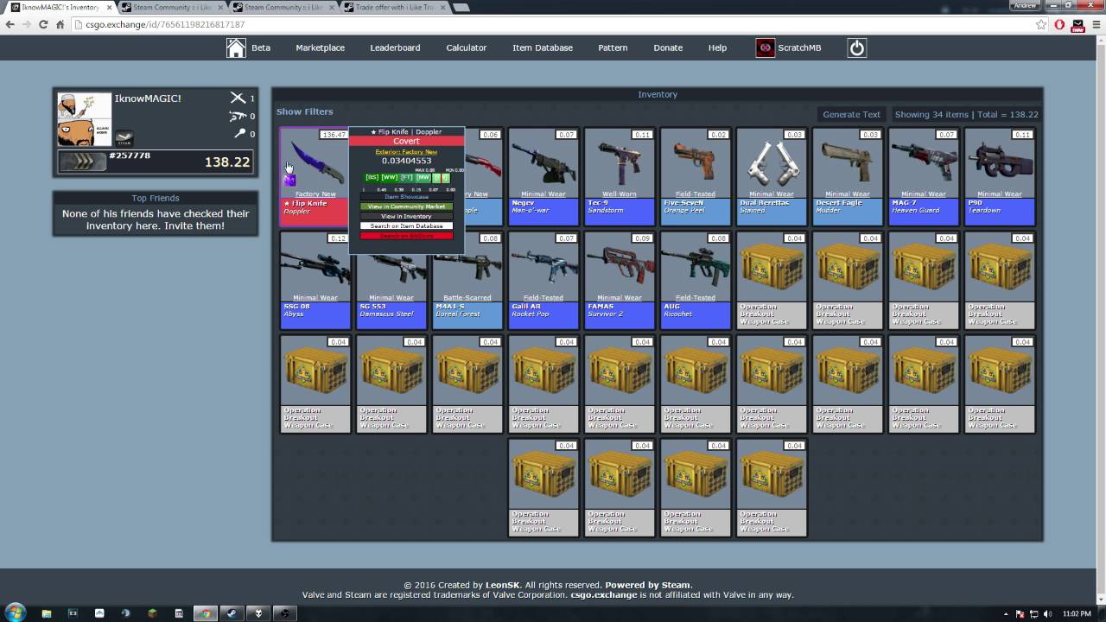Viewport: 1106px width, 622px height.
Task: Select the Tec-9 Sandstorm item
Action: pyautogui.click(x=619, y=176)
